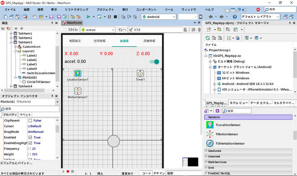Image resolution: width=297 pixels, height=176 pixels.
Task: Click the Forward navigation arrow
Action: (221, 17)
